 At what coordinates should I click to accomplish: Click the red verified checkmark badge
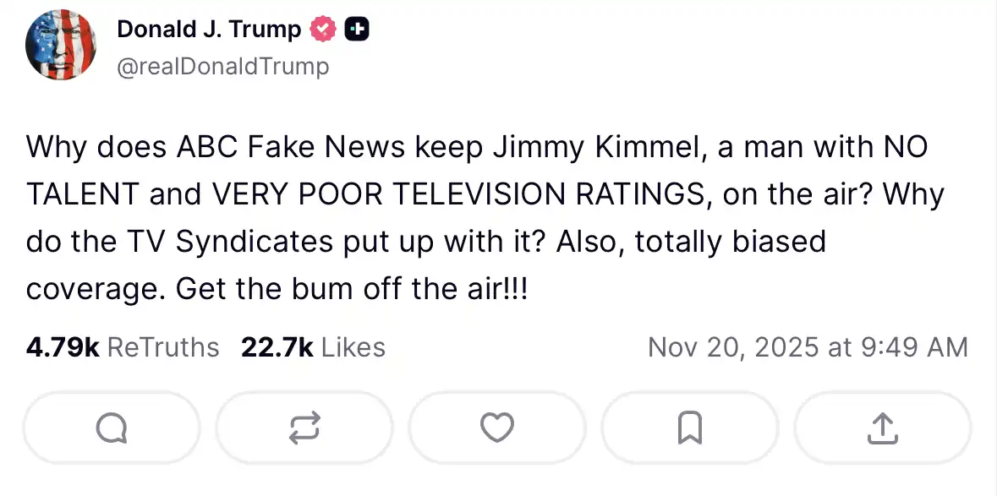pyautogui.click(x=323, y=30)
